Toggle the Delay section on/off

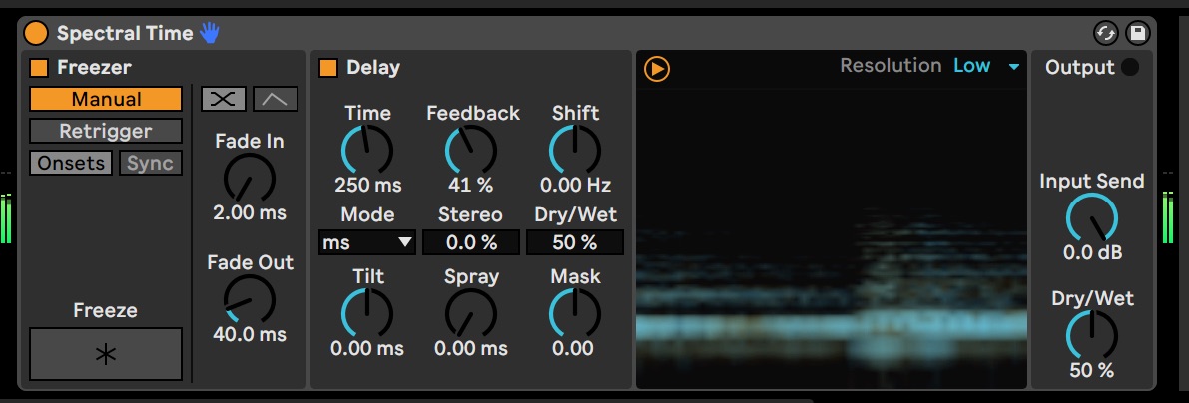(x=328, y=68)
